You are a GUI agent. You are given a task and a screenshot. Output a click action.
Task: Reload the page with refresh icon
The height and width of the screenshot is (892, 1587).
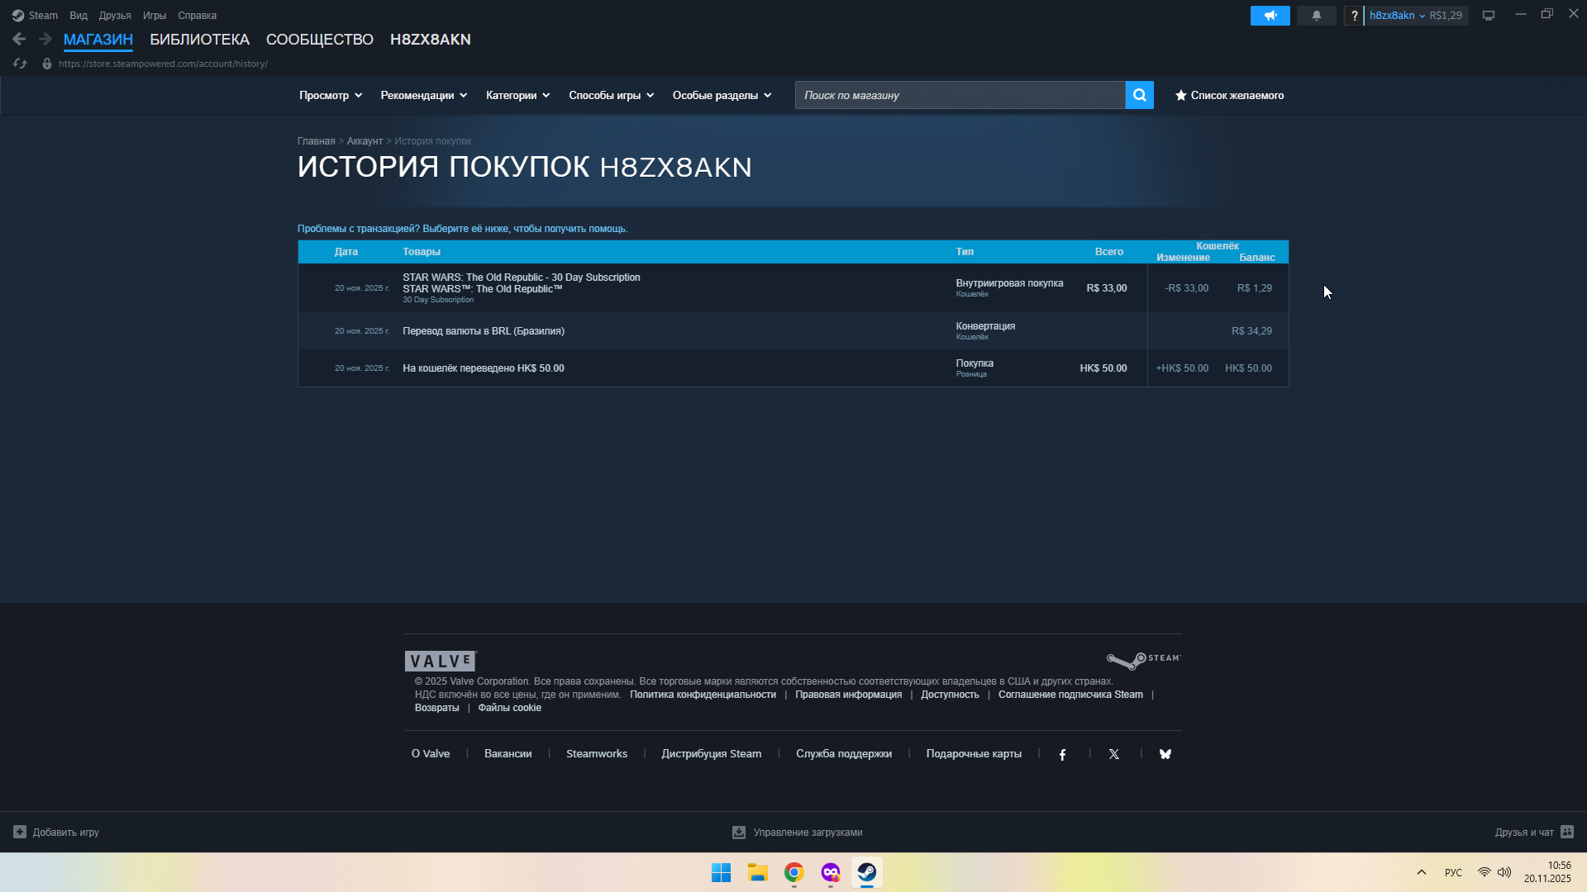[20, 64]
